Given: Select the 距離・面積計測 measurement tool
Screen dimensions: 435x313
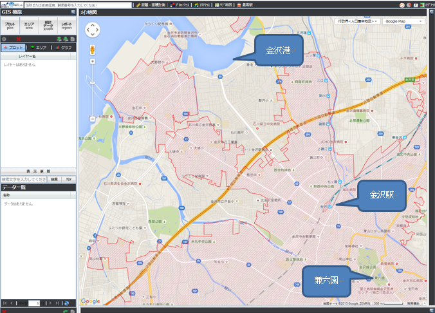Looking at the screenshot, I should (x=151, y=5).
